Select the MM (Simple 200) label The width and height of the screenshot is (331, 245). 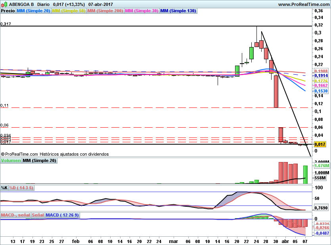(x=105, y=11)
